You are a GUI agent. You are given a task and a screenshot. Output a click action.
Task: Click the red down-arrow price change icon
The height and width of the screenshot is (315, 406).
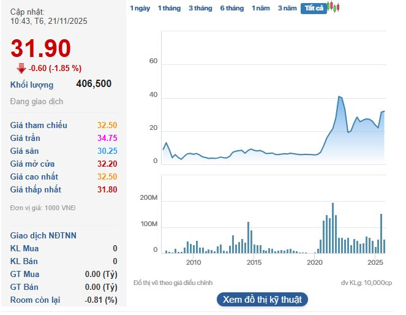pyautogui.click(x=21, y=68)
